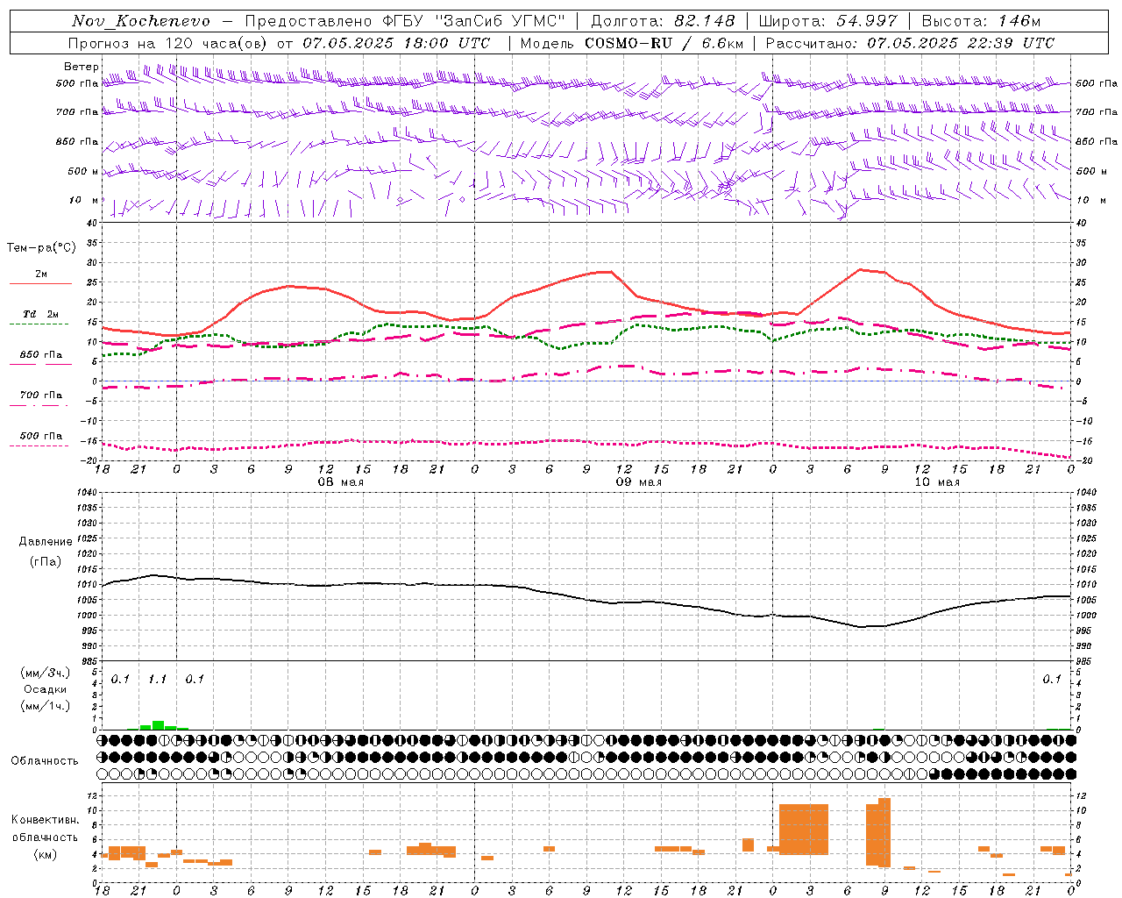Click the left pressure axis value 985
Image resolution: width=1122 pixels, height=898 pixels.
88,661
